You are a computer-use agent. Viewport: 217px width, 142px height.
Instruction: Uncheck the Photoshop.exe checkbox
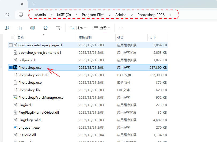coord(11,67)
